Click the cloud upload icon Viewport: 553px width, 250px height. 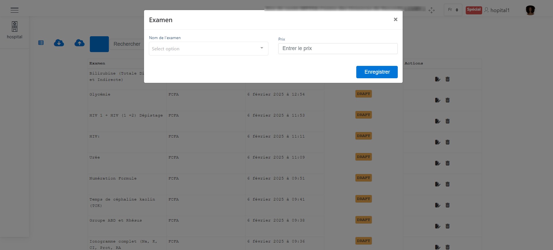click(79, 43)
